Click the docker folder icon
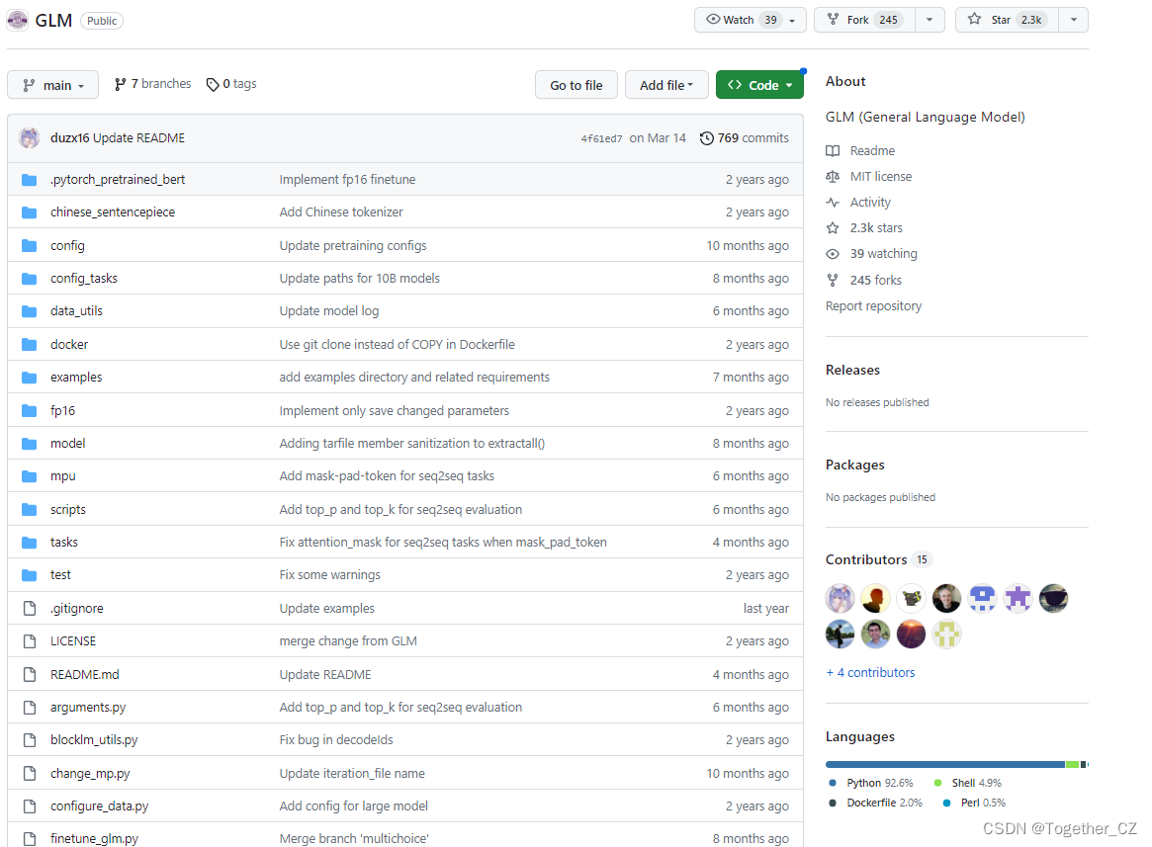This screenshot has height=847, width=1152. [30, 345]
